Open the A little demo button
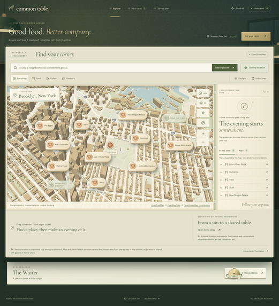The width and height of the screenshot is (279, 306). coord(259,9)
